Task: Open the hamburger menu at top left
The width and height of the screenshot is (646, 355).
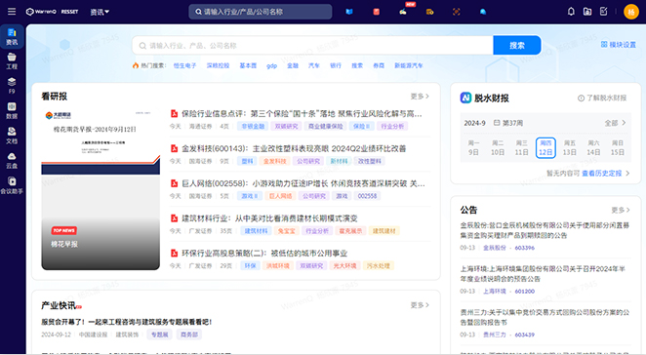Action: click(x=12, y=12)
